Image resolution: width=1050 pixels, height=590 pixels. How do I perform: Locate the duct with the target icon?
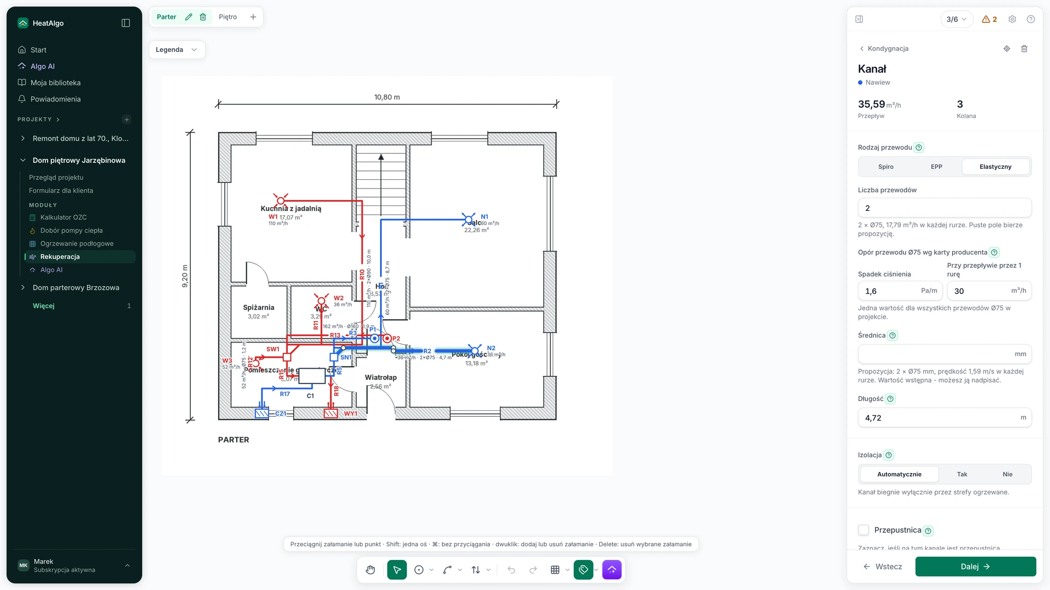click(1007, 49)
